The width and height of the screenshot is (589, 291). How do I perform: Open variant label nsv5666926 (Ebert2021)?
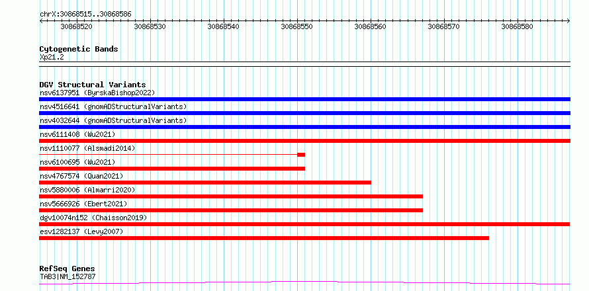(83, 204)
